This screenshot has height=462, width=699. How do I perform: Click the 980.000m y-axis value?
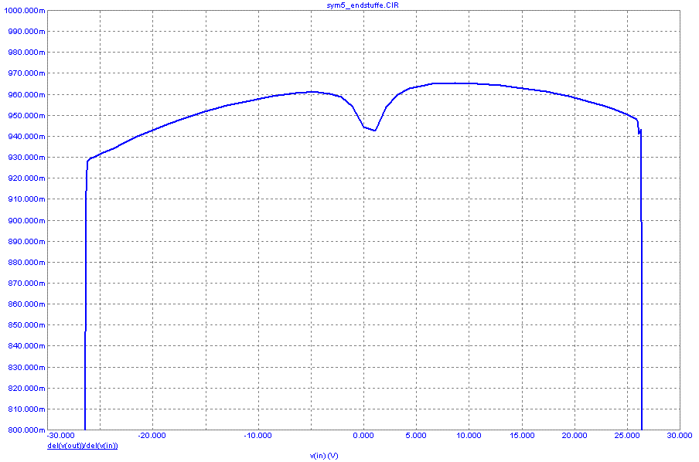click(27, 53)
